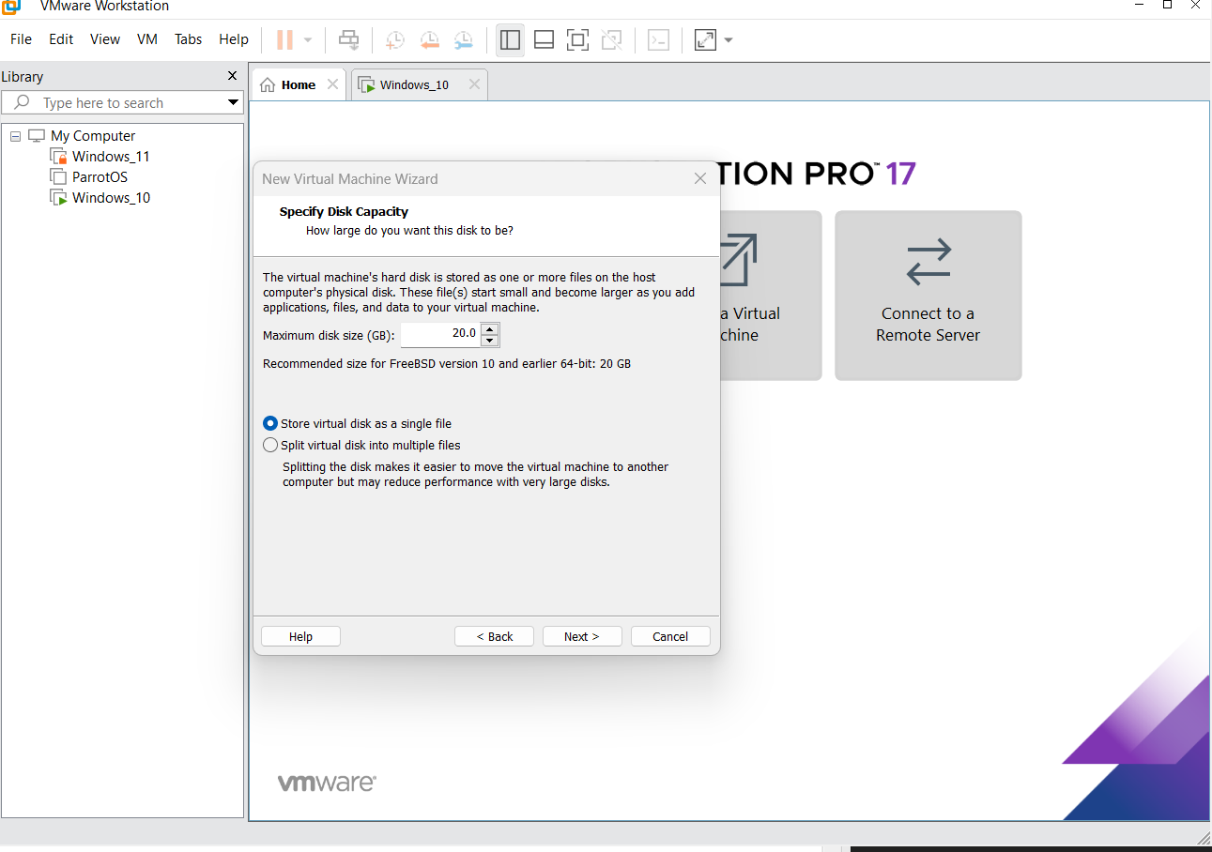Open the power options dropdown arrow beside pause
This screenshot has width=1212, height=852.
tap(307, 40)
